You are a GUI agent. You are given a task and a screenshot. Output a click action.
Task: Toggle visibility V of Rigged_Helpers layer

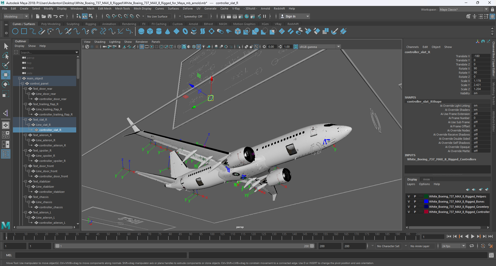(x=409, y=196)
